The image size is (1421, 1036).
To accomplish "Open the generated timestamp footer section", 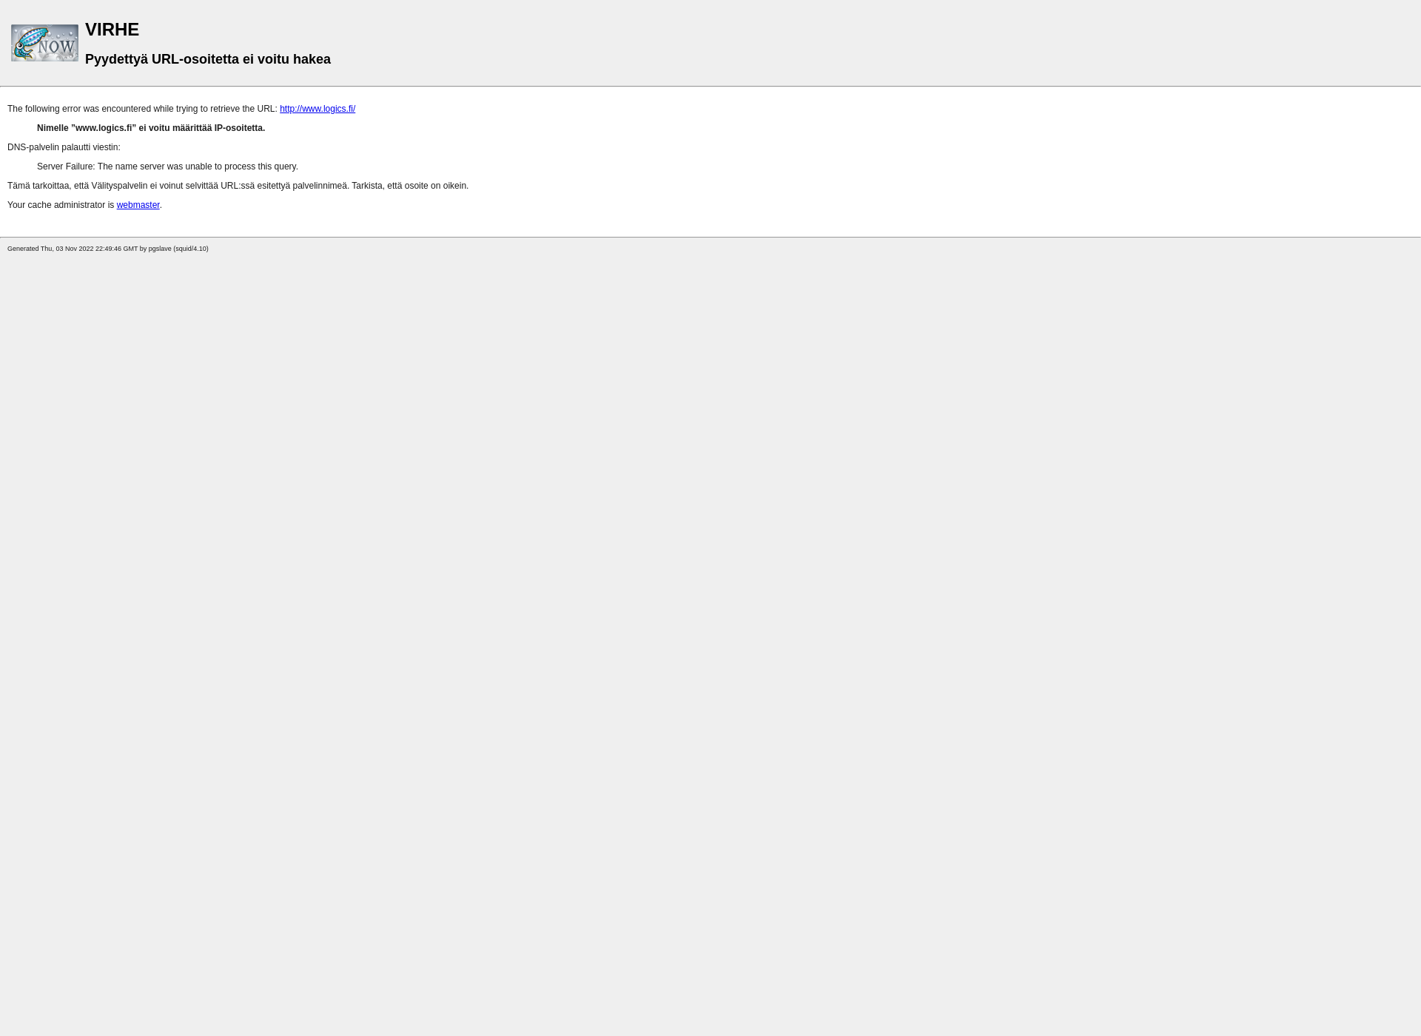I will coord(107,248).
